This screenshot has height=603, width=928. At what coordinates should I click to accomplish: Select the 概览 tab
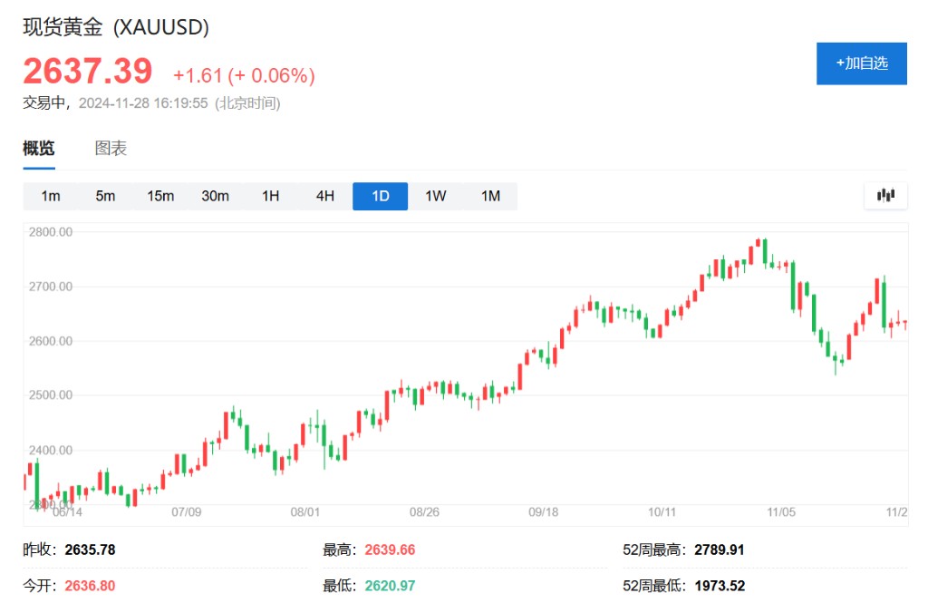tap(39, 148)
